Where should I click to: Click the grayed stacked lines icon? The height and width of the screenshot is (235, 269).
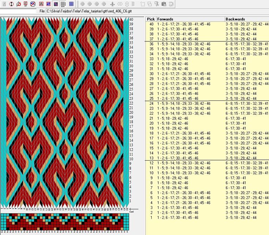133,4
